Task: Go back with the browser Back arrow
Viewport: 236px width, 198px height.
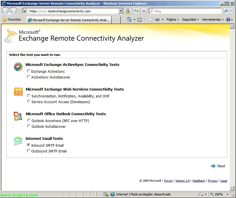Action: 5,11
